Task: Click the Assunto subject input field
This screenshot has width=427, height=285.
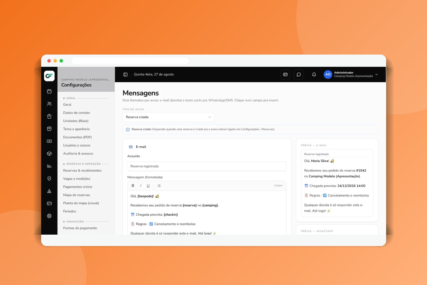Action: 207,166
